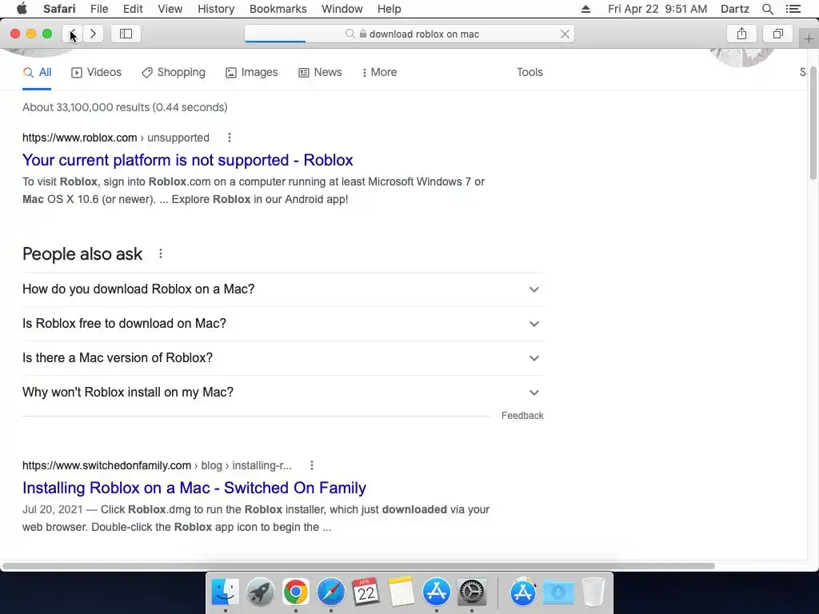Stop loading with the X in address bar

(x=565, y=34)
